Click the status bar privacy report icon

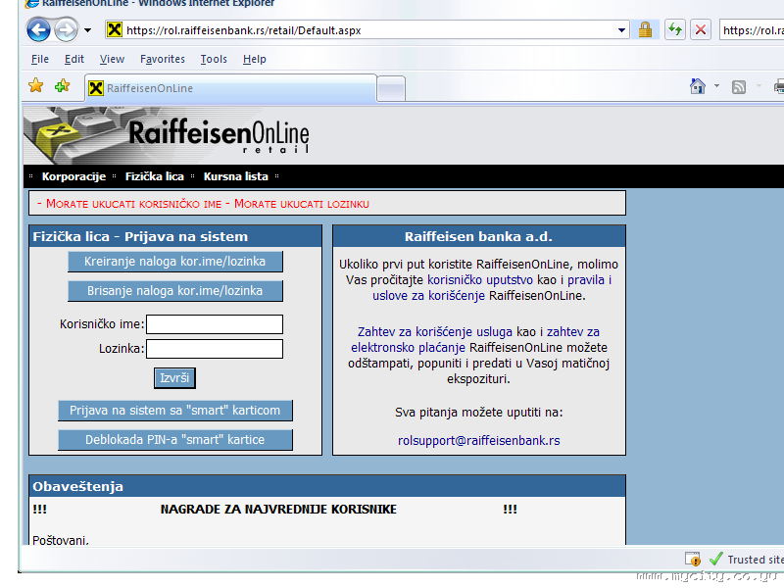[x=693, y=559]
